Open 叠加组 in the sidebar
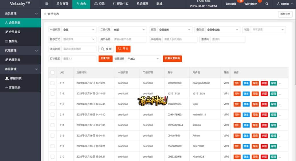This screenshot has height=161, width=296. [21, 41]
